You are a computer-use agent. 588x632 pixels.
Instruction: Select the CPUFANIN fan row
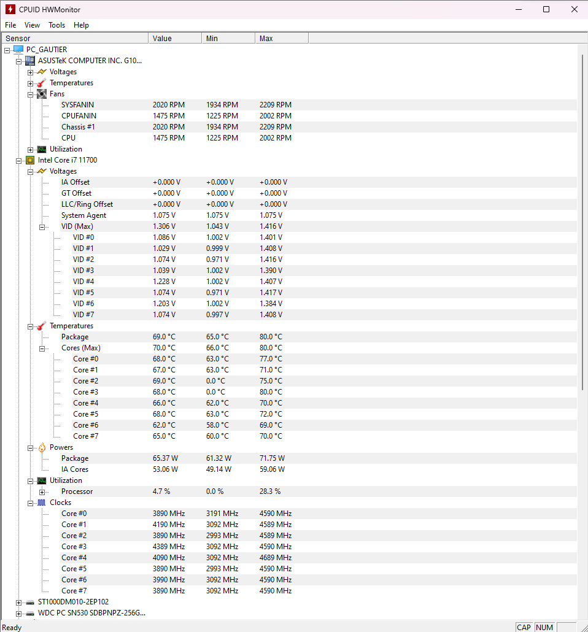(319, 116)
